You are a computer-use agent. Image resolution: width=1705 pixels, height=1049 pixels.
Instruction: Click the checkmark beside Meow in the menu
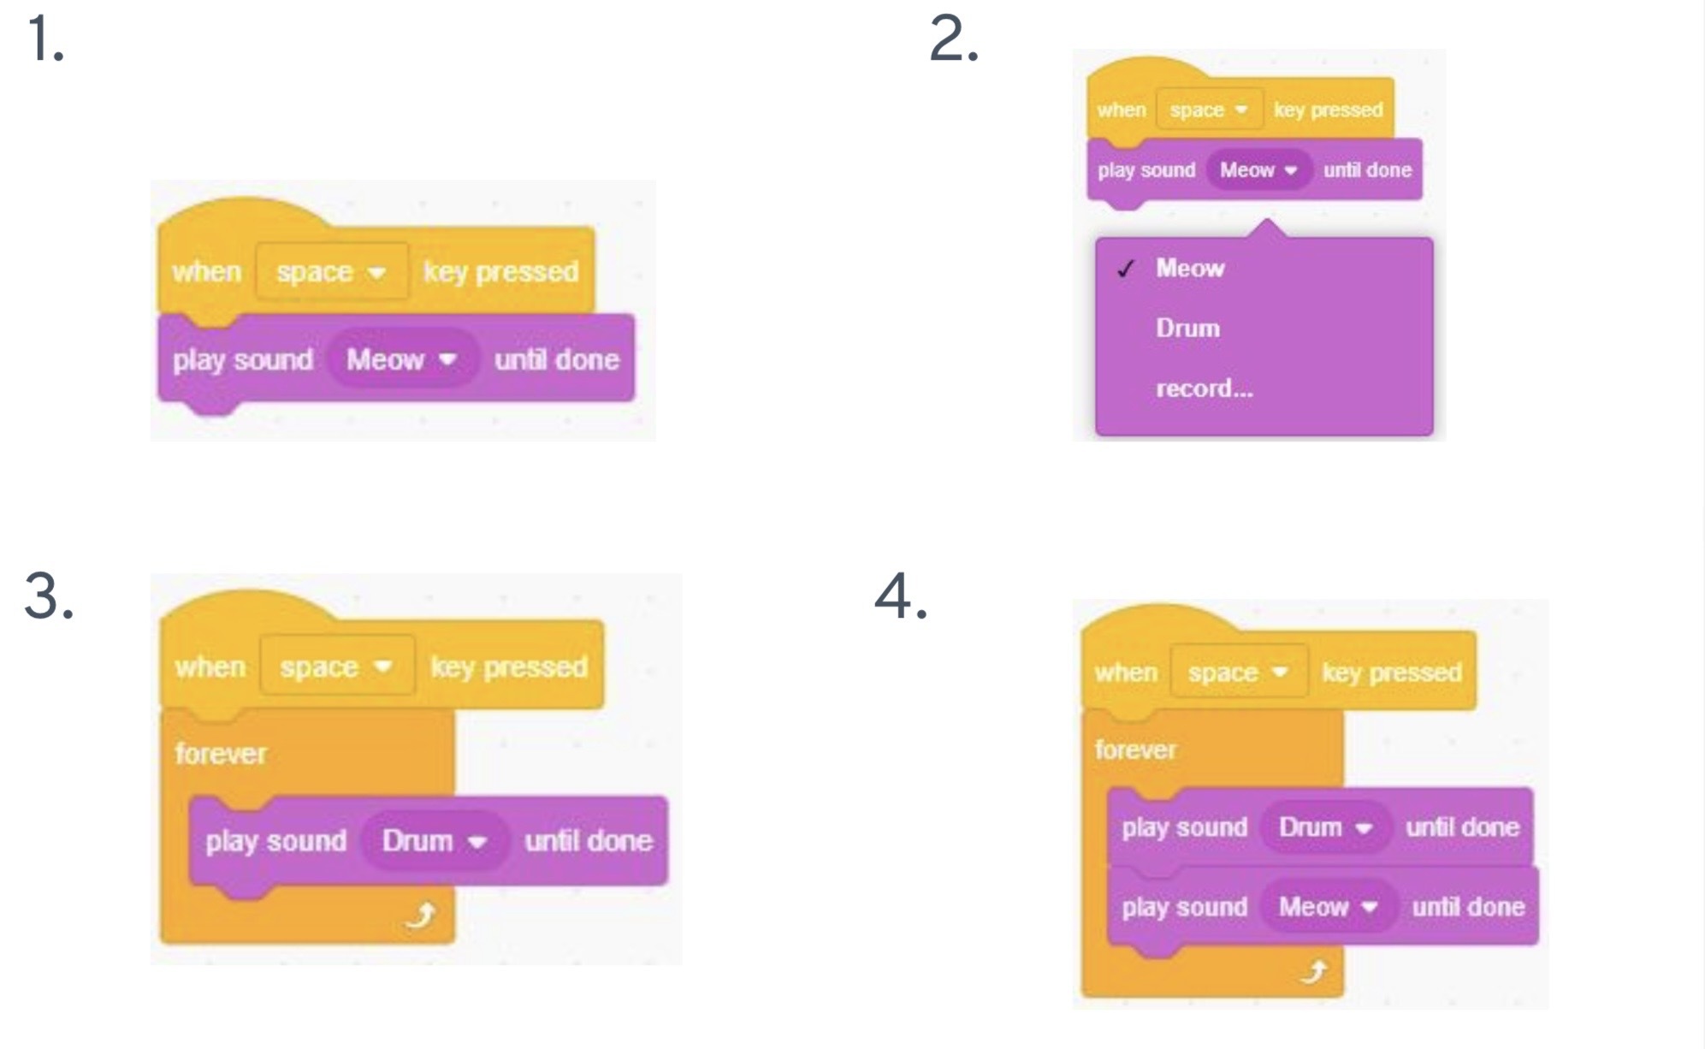(x=1126, y=270)
